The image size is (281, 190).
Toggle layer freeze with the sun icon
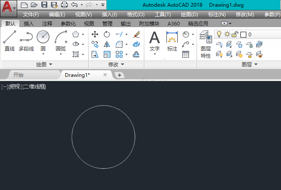pos(227,34)
